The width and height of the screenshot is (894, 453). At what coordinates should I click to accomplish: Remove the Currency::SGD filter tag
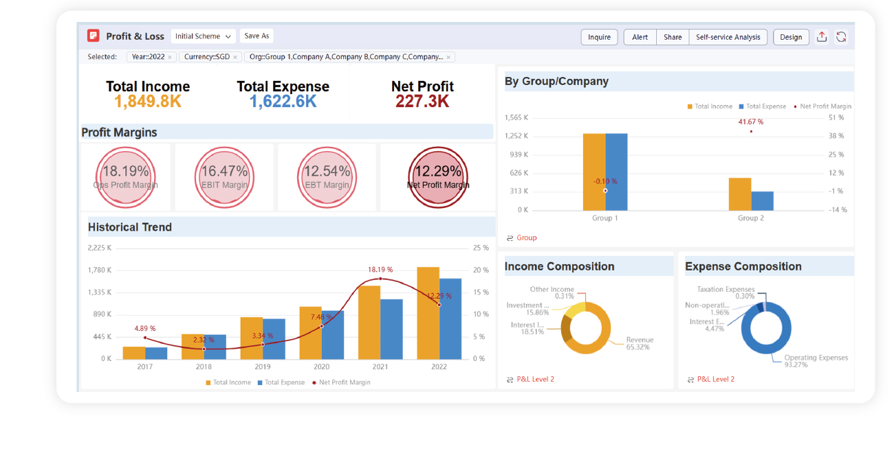click(x=235, y=58)
